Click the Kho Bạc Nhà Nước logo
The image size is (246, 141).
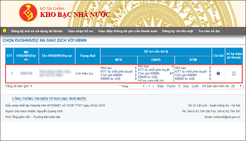[x=28, y=14]
